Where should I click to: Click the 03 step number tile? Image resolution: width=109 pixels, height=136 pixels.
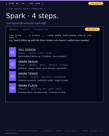pos(13,76)
